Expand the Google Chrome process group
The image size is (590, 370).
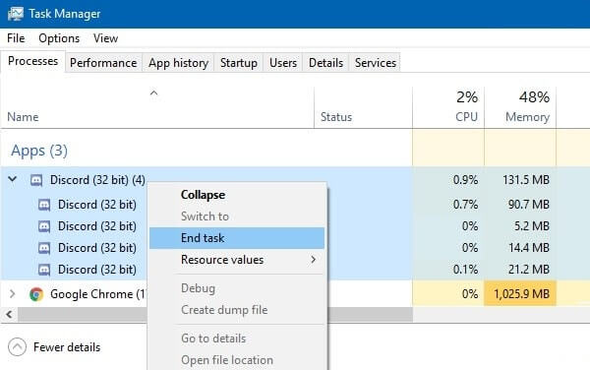[x=13, y=293]
